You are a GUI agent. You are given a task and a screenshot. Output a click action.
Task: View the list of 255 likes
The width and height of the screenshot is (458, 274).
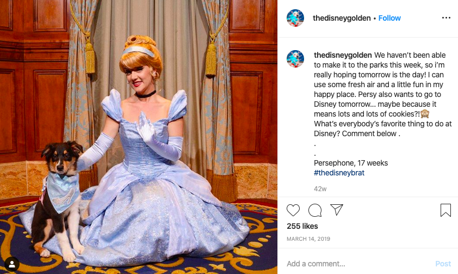click(x=302, y=226)
